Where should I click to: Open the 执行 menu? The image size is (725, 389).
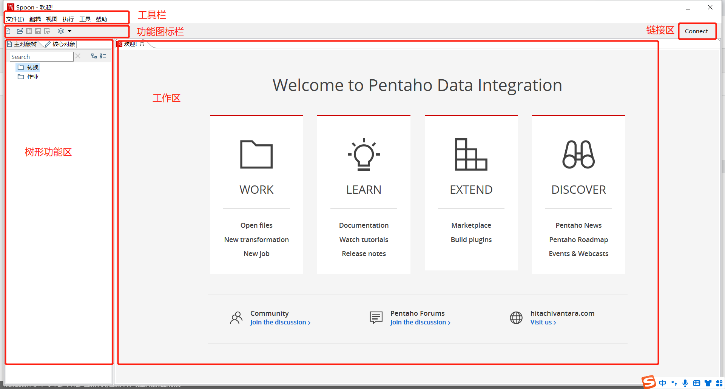pyautogui.click(x=68, y=19)
